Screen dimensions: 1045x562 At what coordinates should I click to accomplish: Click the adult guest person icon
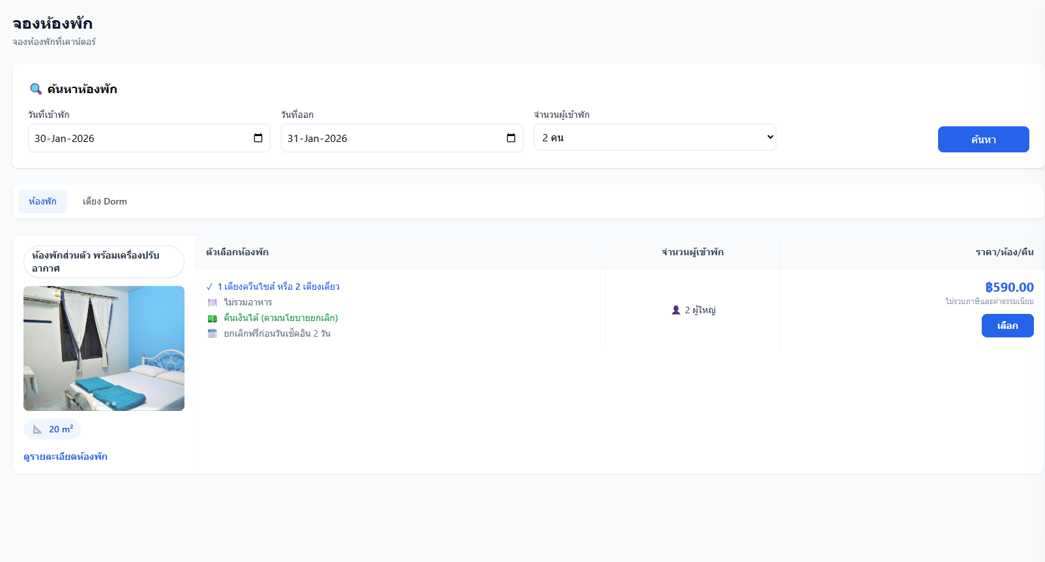pyautogui.click(x=676, y=310)
